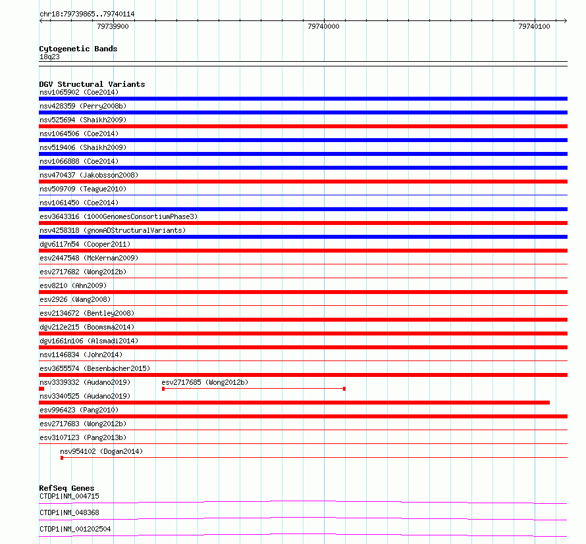Image resolution: width=586 pixels, height=544 pixels.
Task: Select esv2134672 (Bentley2008) label
Action: coord(87,313)
